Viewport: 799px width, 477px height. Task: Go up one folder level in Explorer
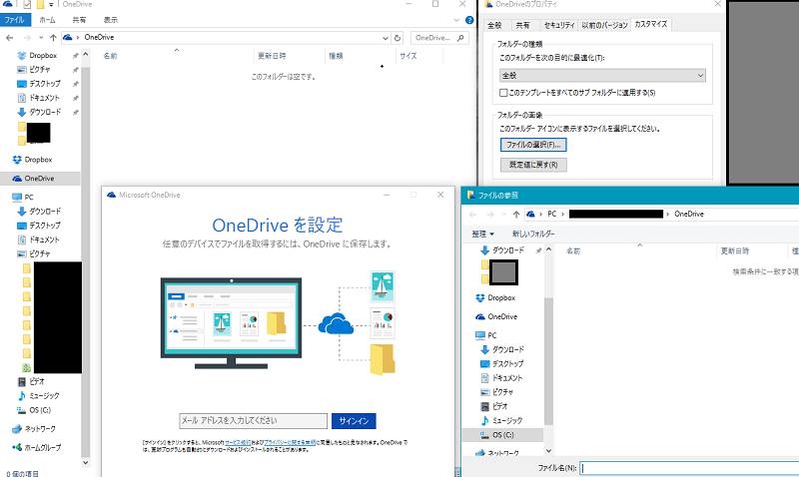pyautogui.click(x=53, y=38)
